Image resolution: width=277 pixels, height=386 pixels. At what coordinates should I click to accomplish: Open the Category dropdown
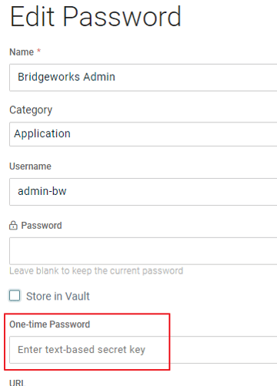[143, 134]
